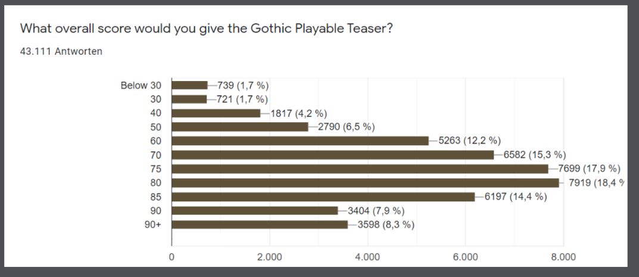Image resolution: width=639 pixels, height=277 pixels.
Task: Click the 90+ score bar
Action: click(260, 225)
